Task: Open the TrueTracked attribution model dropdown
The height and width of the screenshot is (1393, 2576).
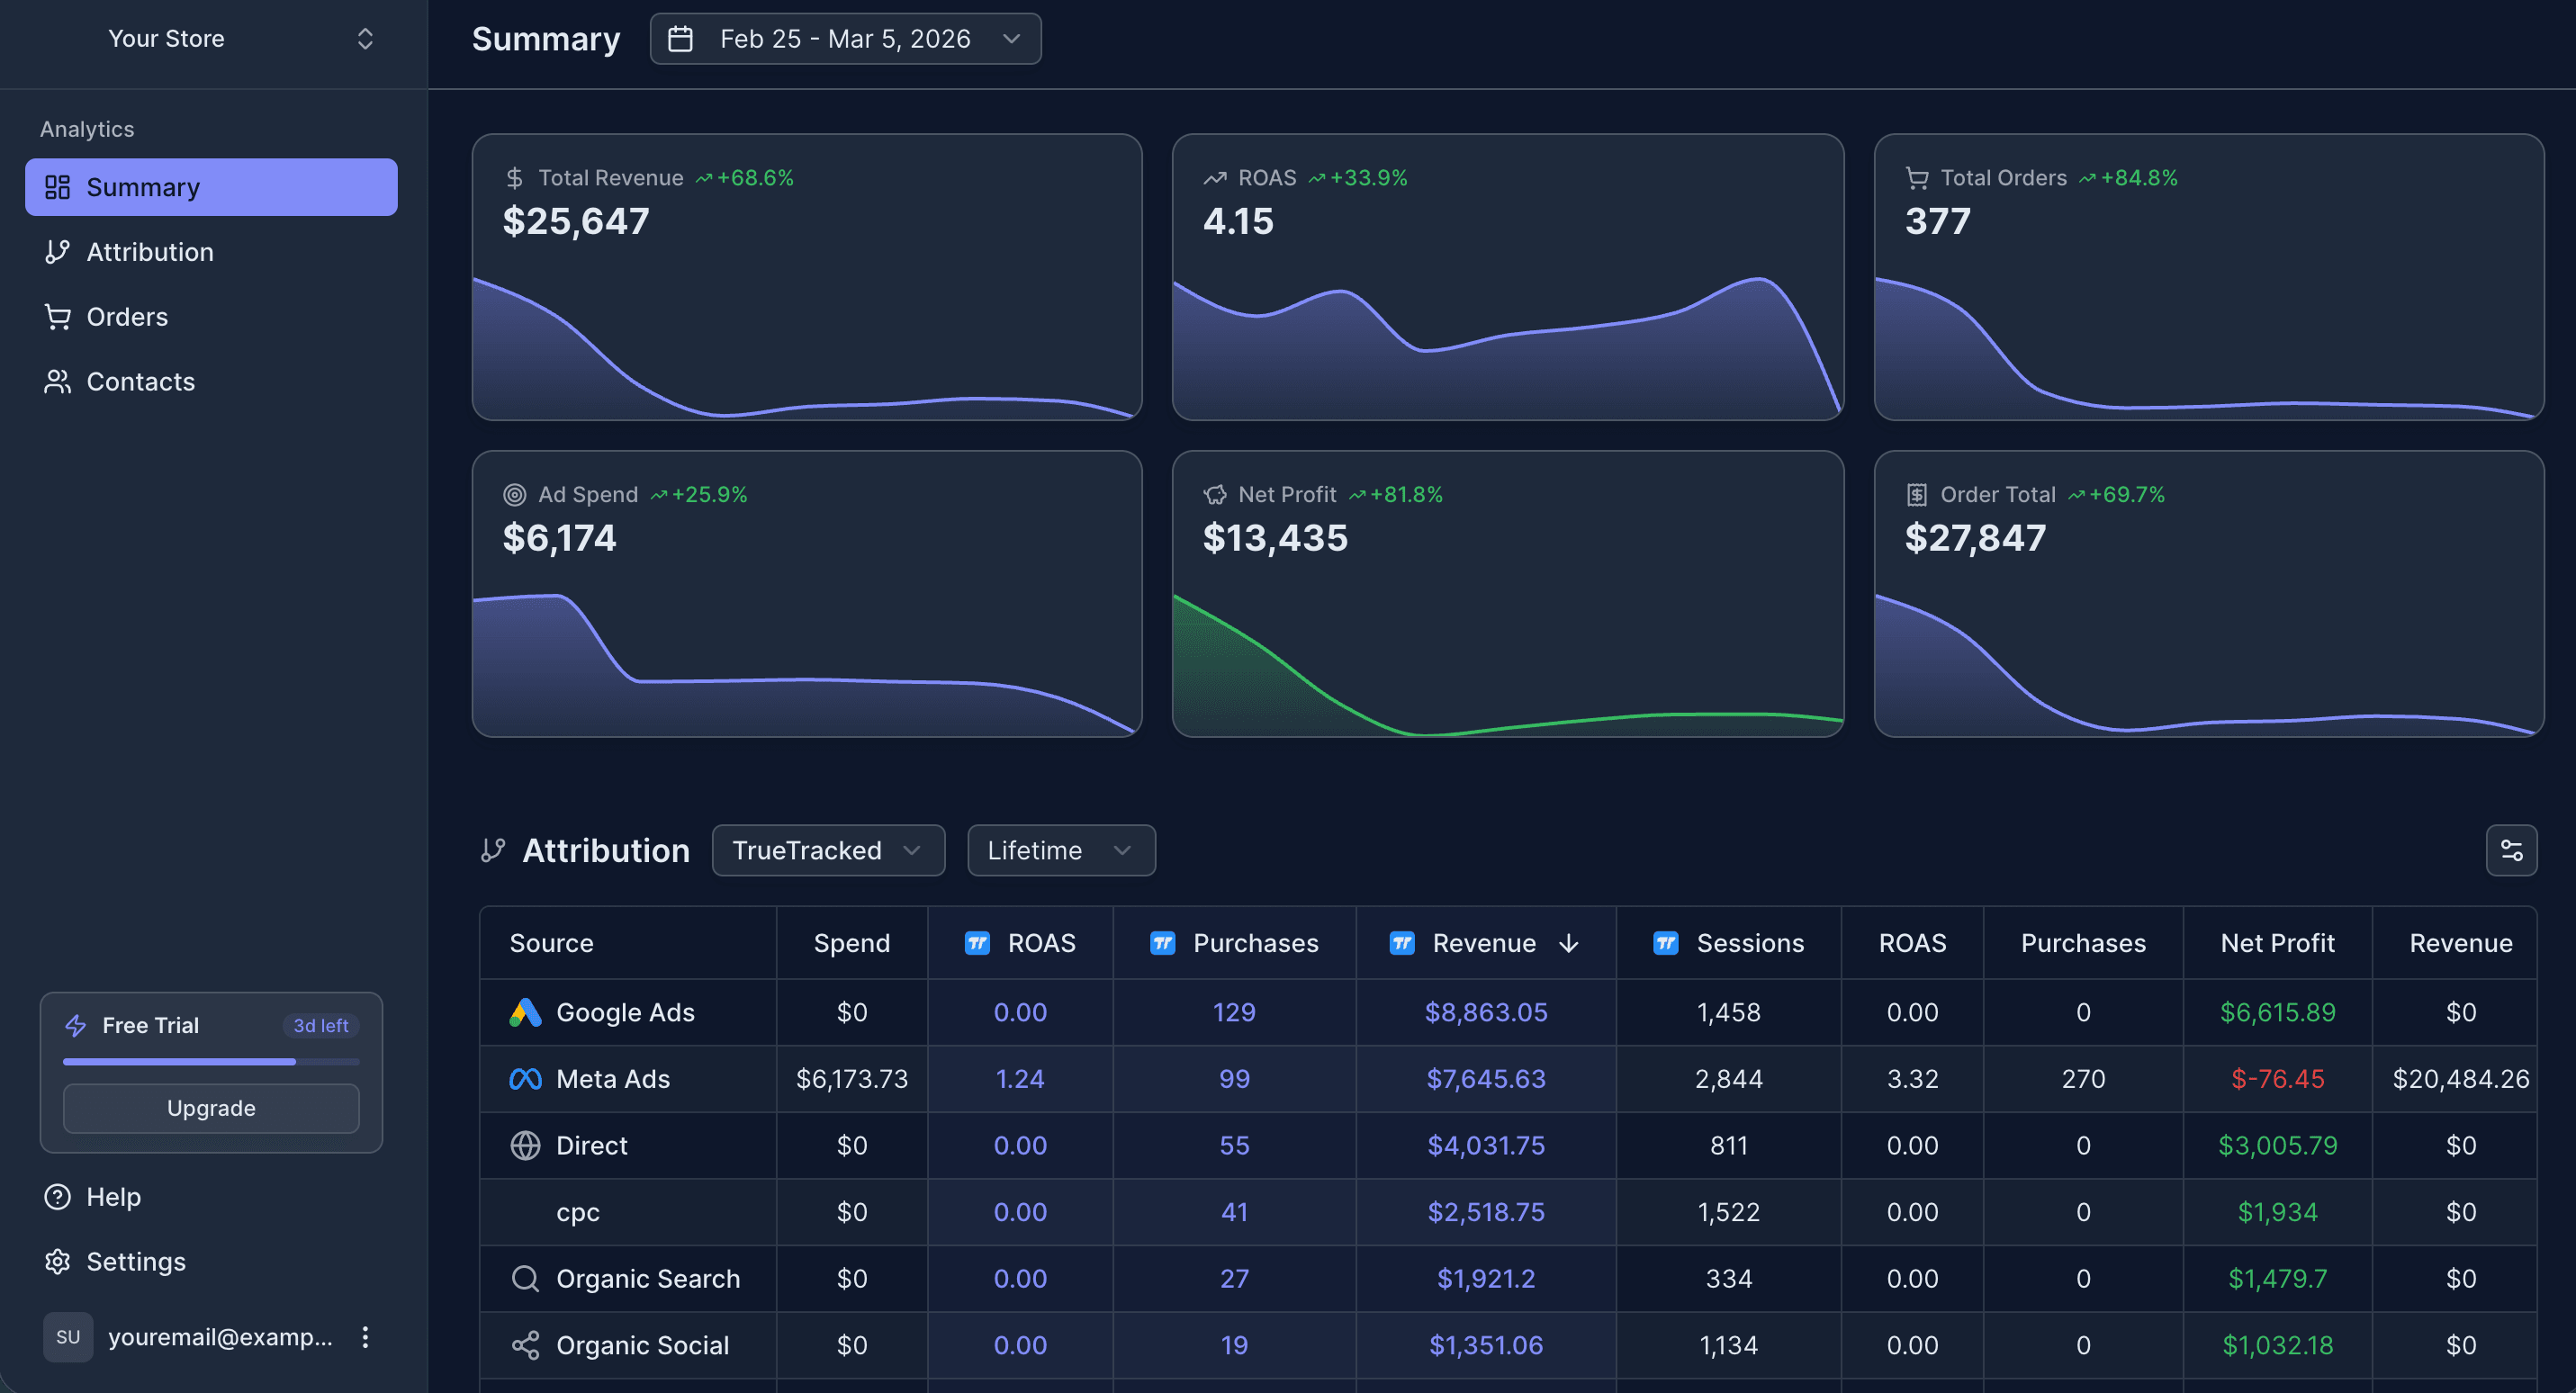Action: (827, 850)
